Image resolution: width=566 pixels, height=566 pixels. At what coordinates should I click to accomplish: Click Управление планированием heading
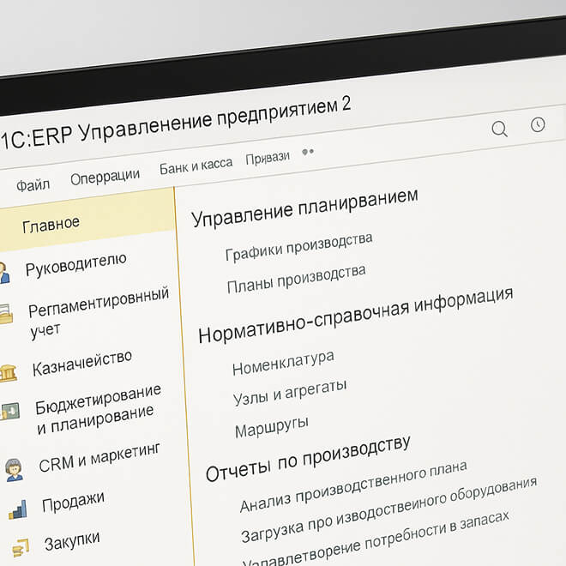coord(304,208)
